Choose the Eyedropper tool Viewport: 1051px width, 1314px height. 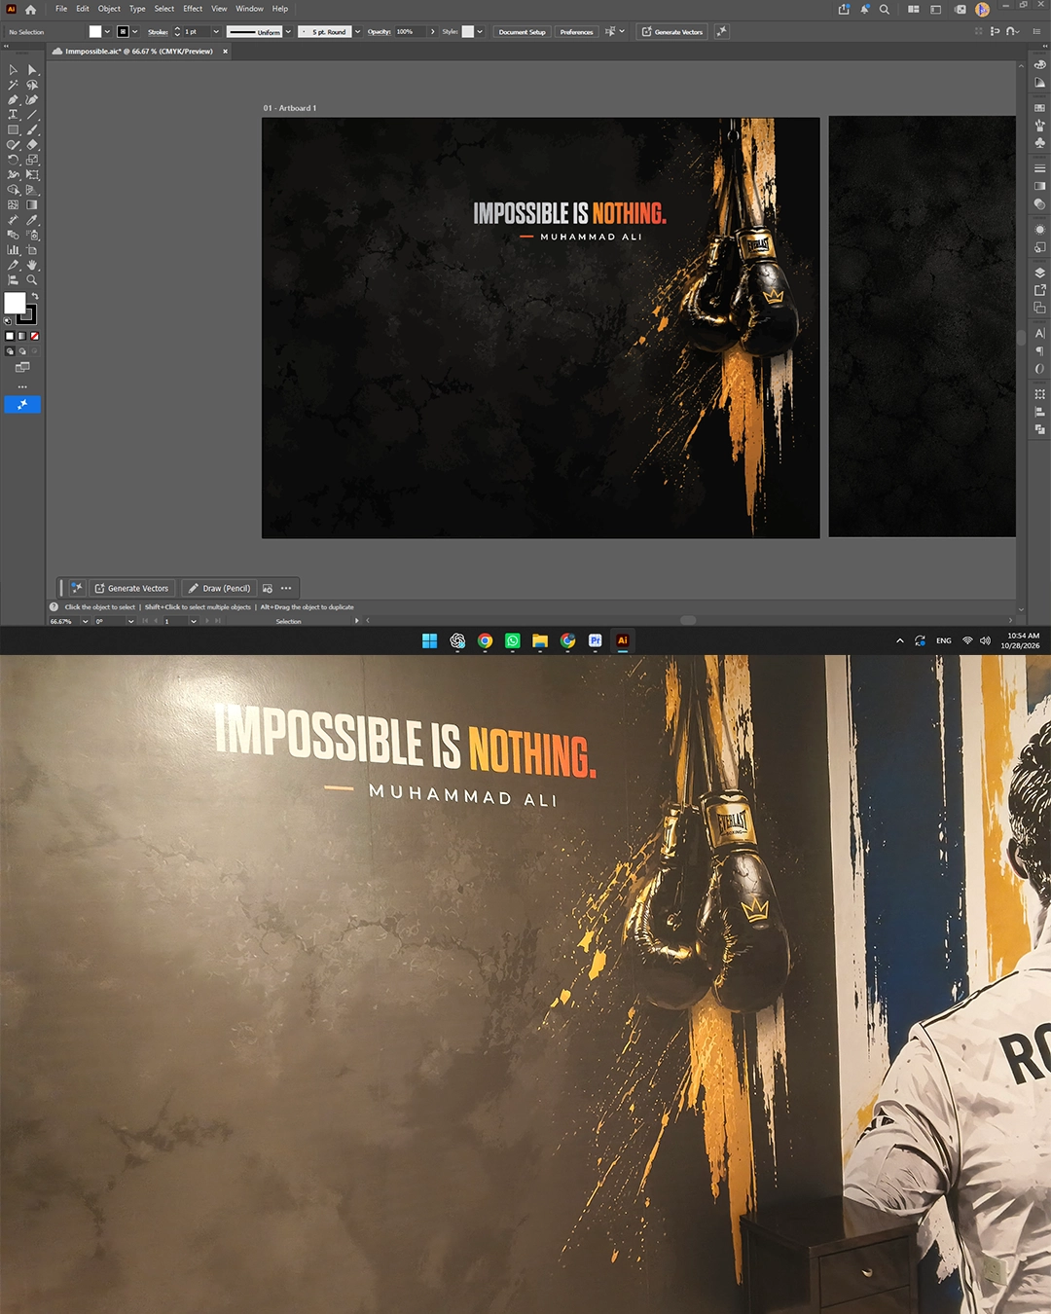(x=32, y=220)
